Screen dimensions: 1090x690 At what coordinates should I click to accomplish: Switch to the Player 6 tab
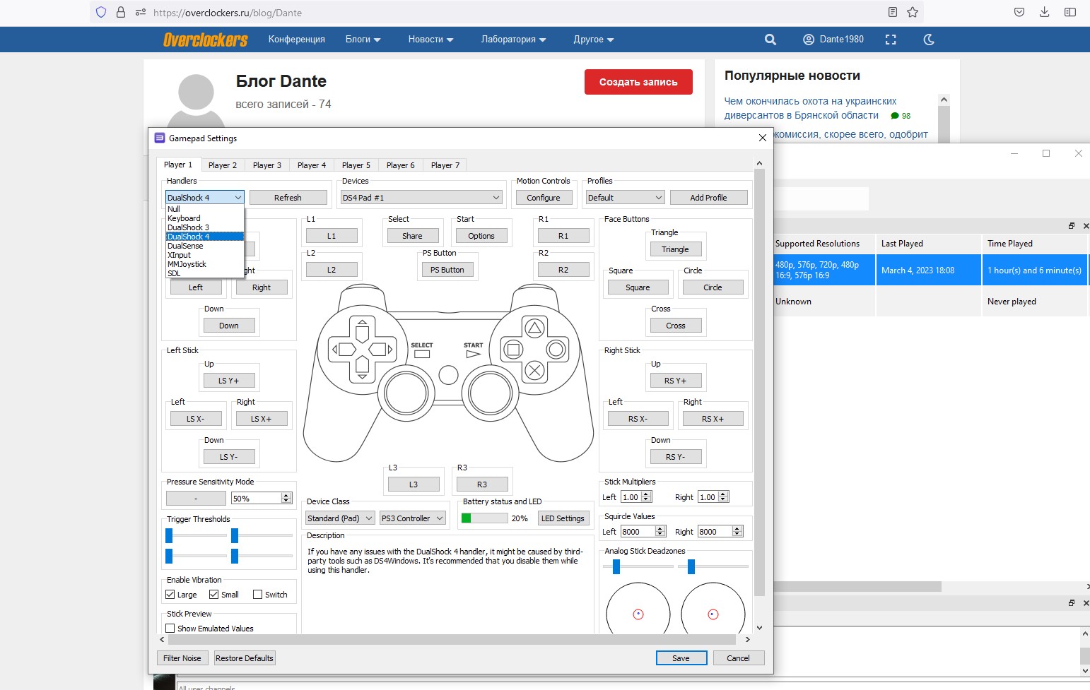(401, 165)
